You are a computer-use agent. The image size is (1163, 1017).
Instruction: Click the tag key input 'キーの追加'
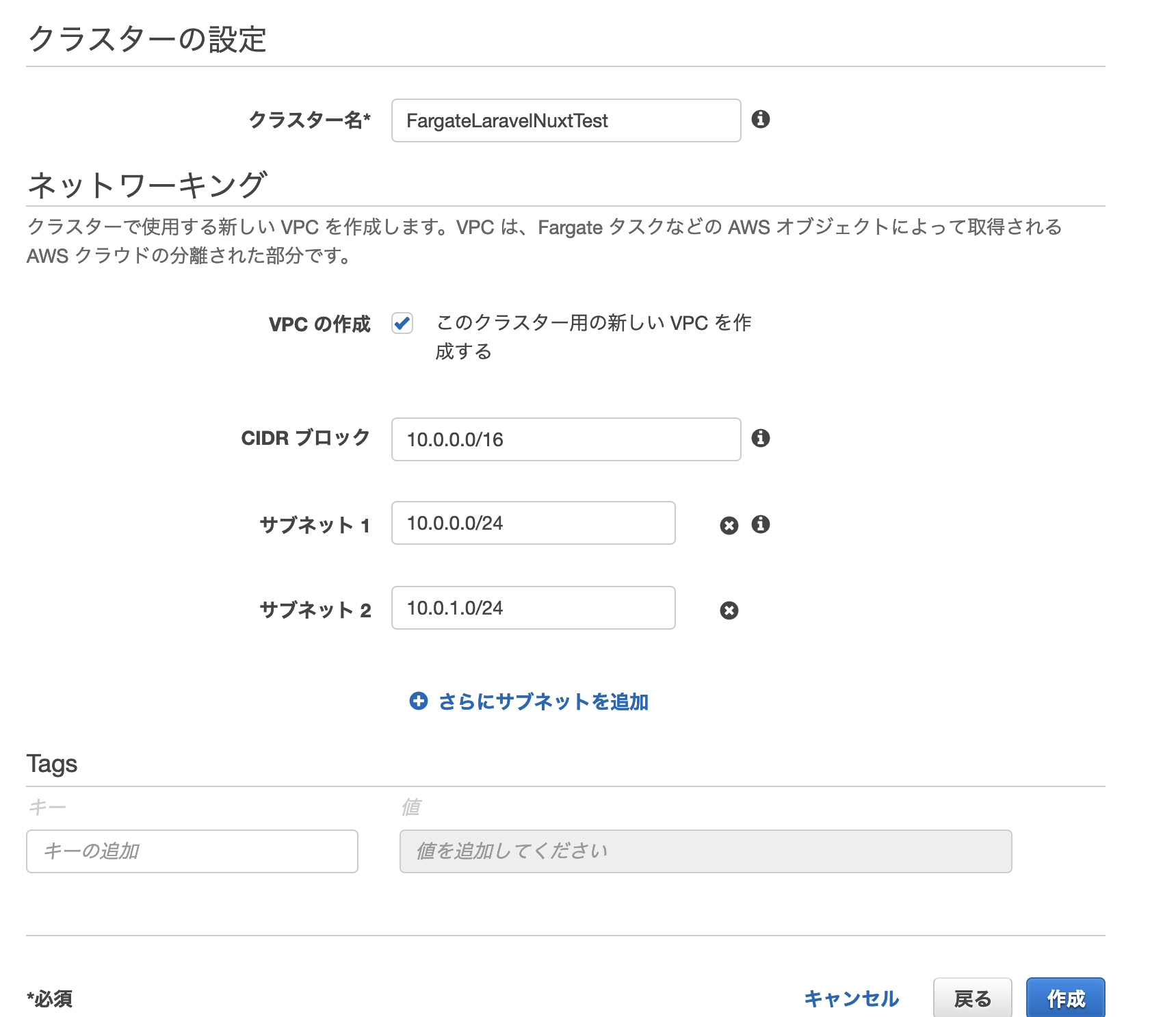tap(192, 851)
